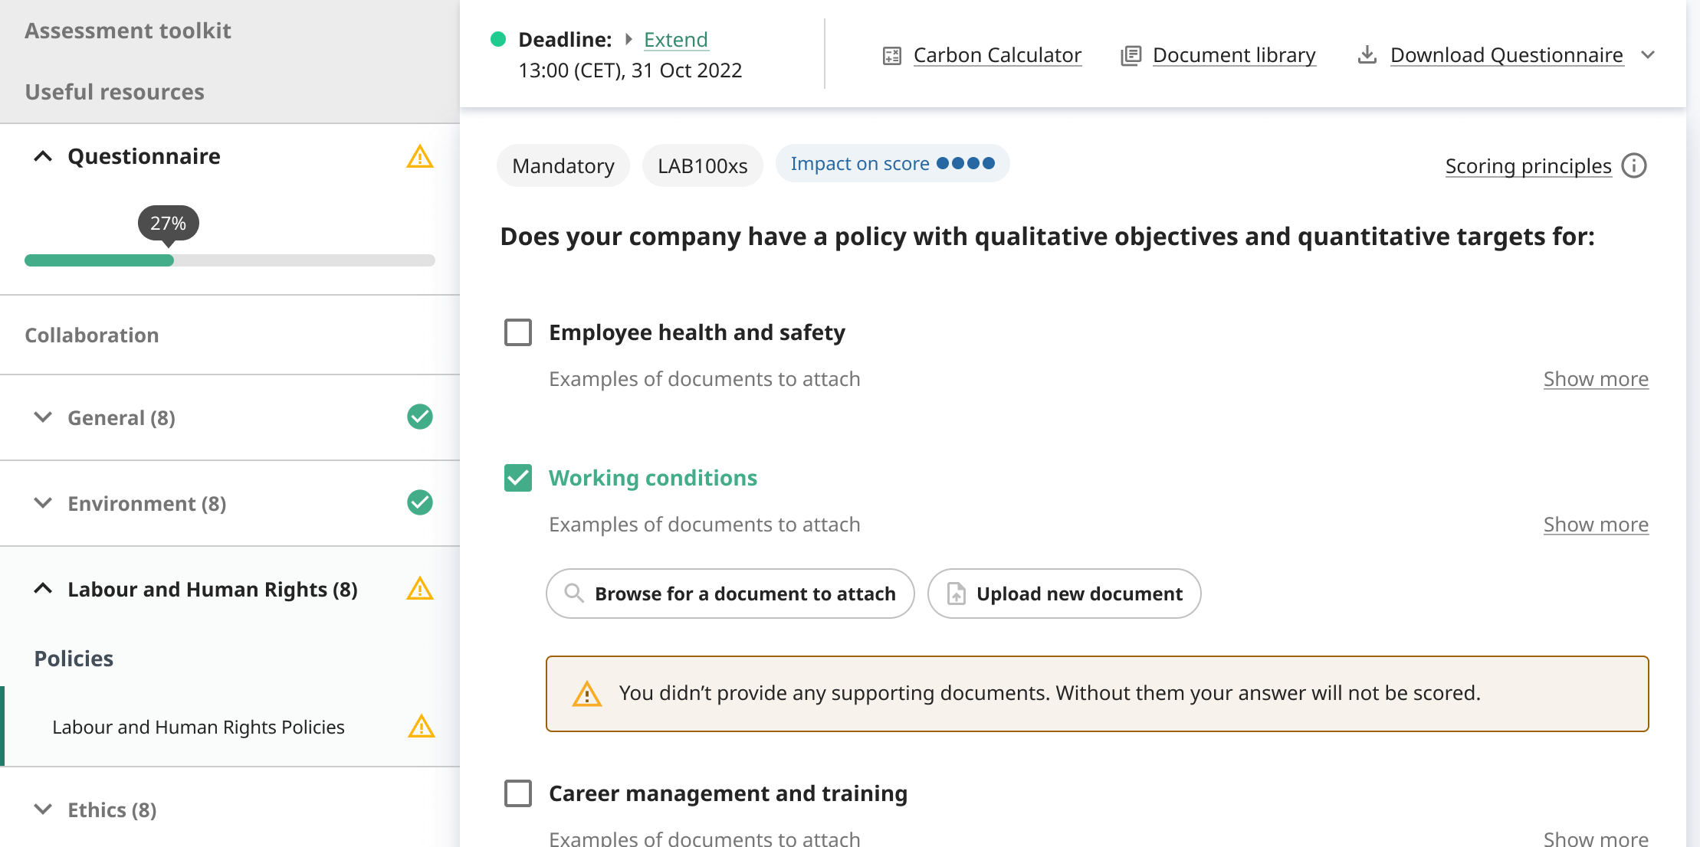The image size is (1700, 847).
Task: Click the General section green checkmark icon
Action: tap(419, 417)
